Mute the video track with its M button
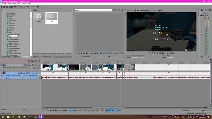The image size is (212, 119). 36,65
